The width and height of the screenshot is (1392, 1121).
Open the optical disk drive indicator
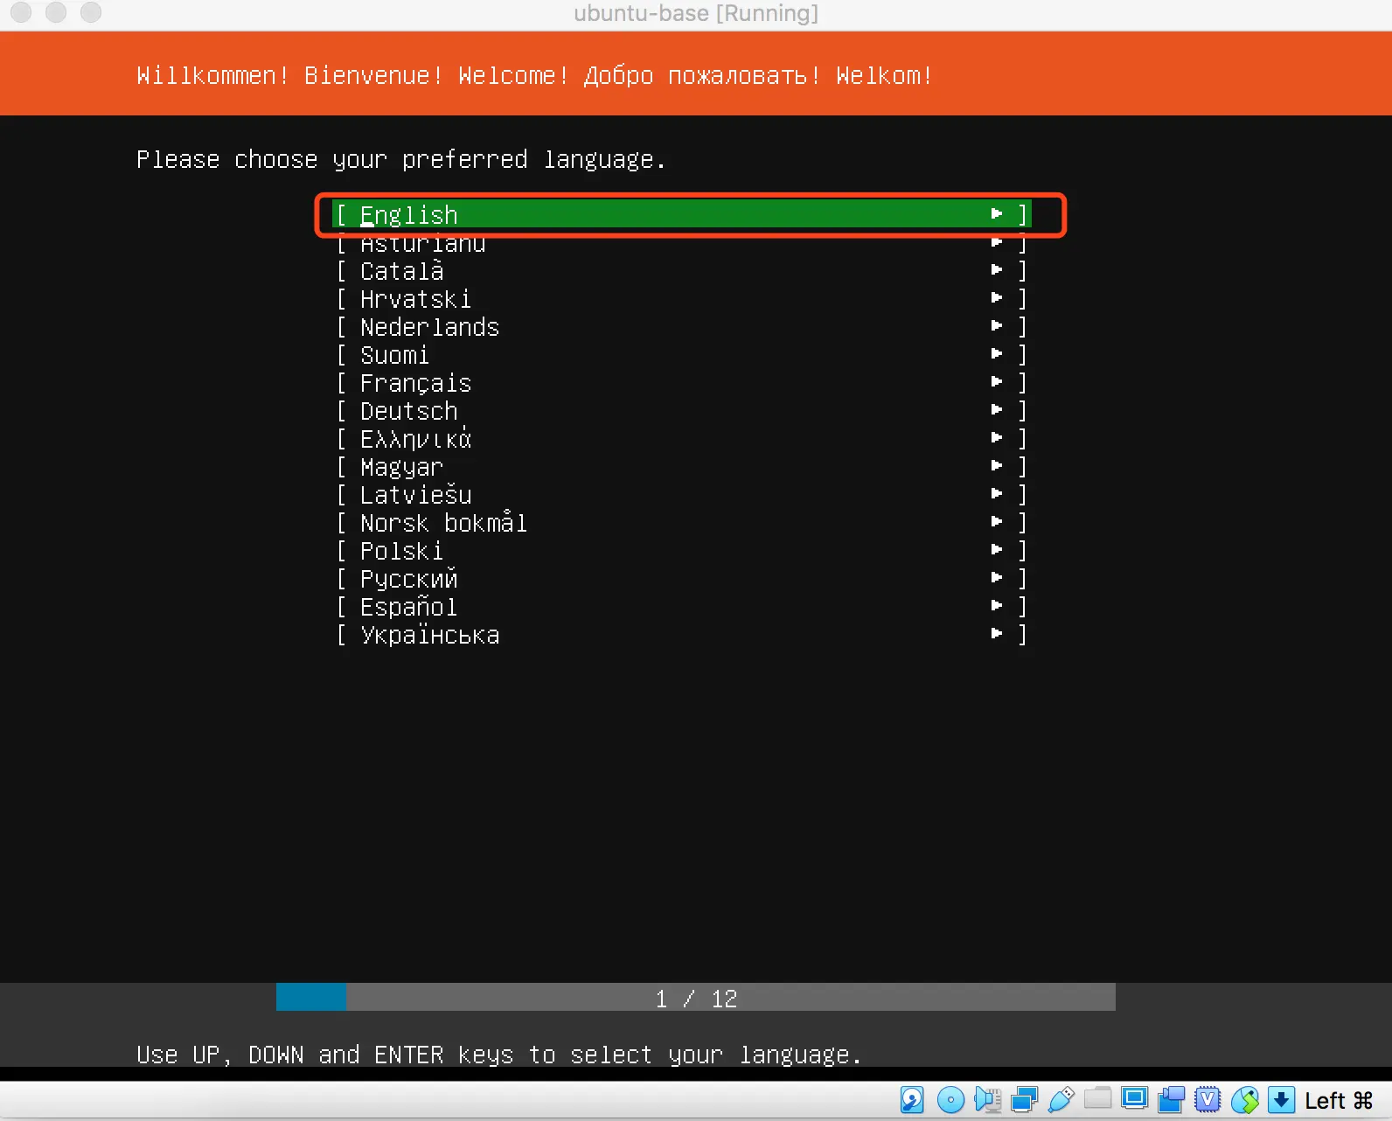(x=950, y=1099)
